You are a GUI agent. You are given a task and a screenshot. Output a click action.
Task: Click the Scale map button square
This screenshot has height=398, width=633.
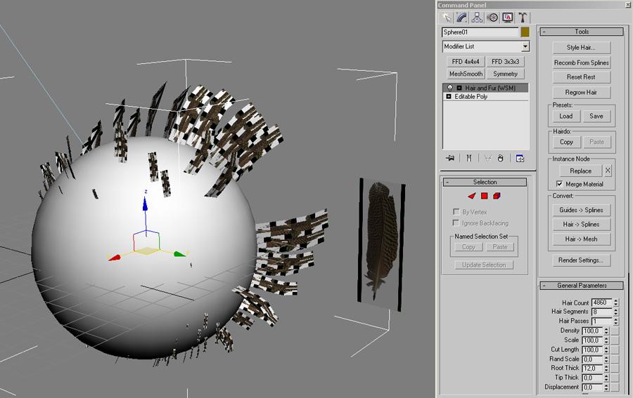615,340
